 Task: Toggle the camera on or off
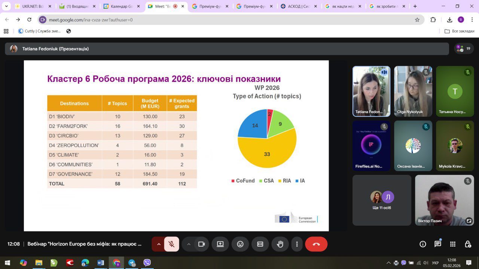(201, 244)
